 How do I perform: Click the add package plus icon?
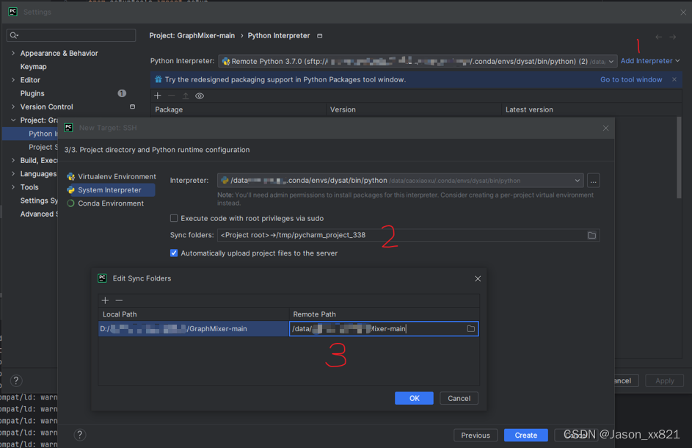[158, 96]
